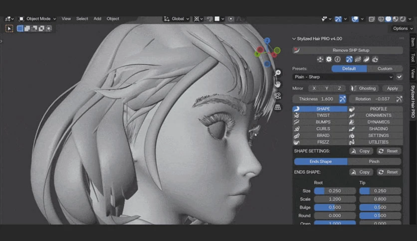
Task: Click the hair mesh icon in the SHP icon row
Action: (358, 59)
